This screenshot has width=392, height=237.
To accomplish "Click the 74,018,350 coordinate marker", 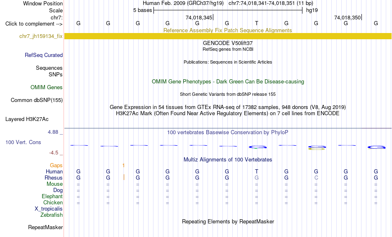I will 348,17.
